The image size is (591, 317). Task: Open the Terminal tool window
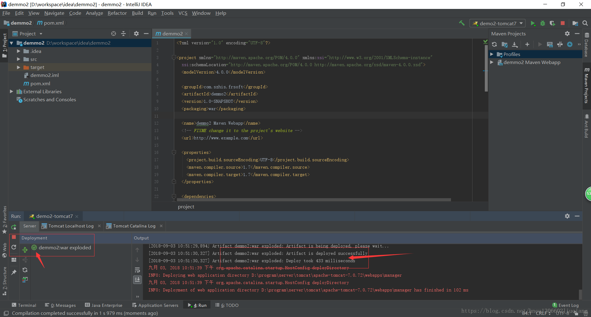[x=24, y=305]
